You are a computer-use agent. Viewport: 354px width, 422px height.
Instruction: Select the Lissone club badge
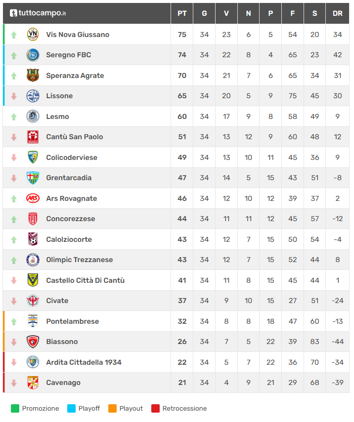(x=33, y=96)
